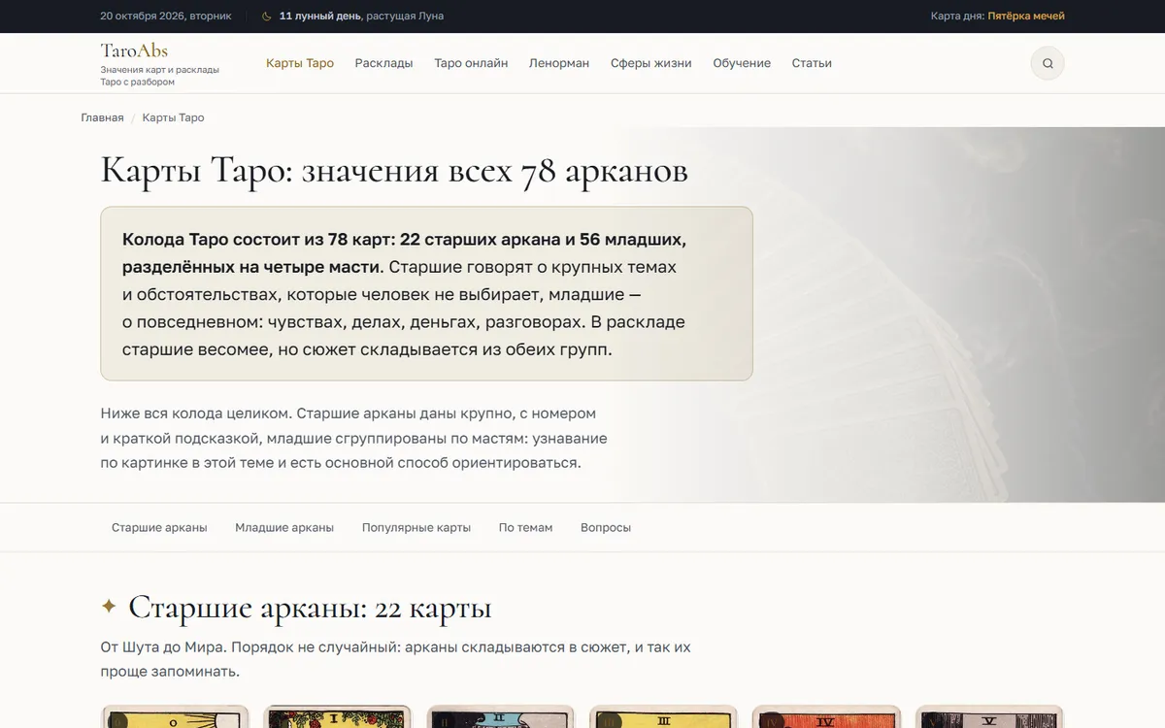
Task: Open the card thumbnail numbered I
Action: pyautogui.click(x=338, y=716)
